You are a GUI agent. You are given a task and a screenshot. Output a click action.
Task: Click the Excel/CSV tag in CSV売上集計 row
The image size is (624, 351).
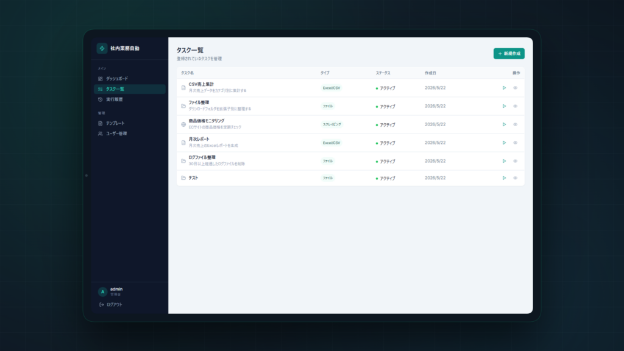[x=331, y=88]
